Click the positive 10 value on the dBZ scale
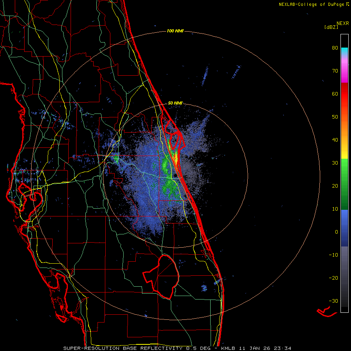 pos(335,209)
